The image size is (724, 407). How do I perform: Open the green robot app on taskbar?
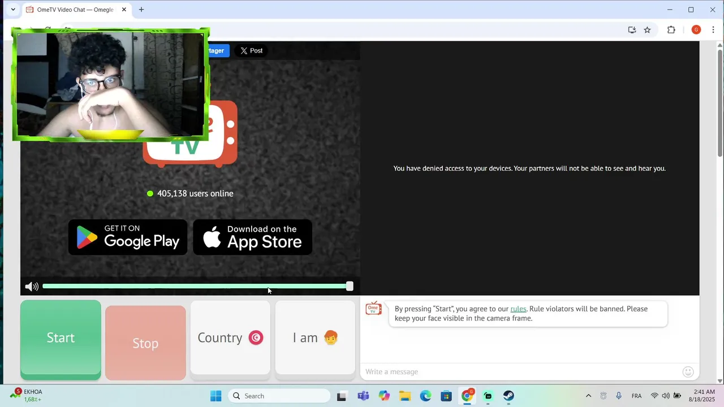488,396
